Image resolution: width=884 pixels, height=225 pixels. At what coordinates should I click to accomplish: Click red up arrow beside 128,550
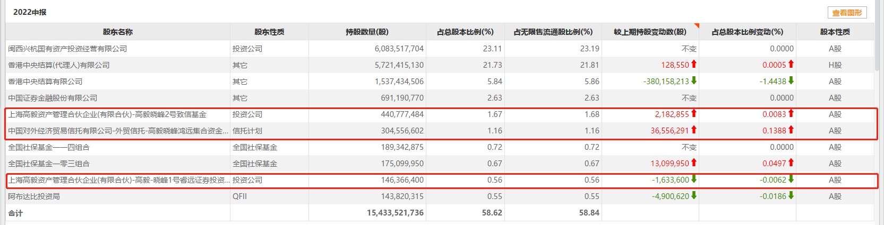pos(693,64)
